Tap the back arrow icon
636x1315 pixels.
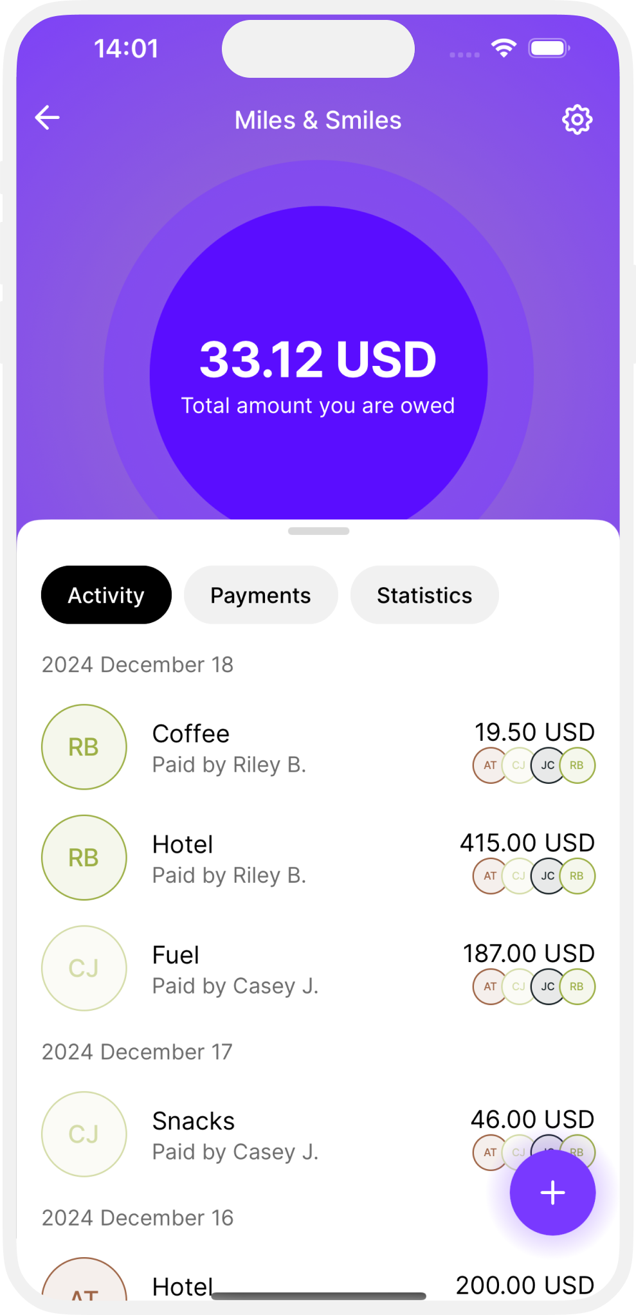47,118
